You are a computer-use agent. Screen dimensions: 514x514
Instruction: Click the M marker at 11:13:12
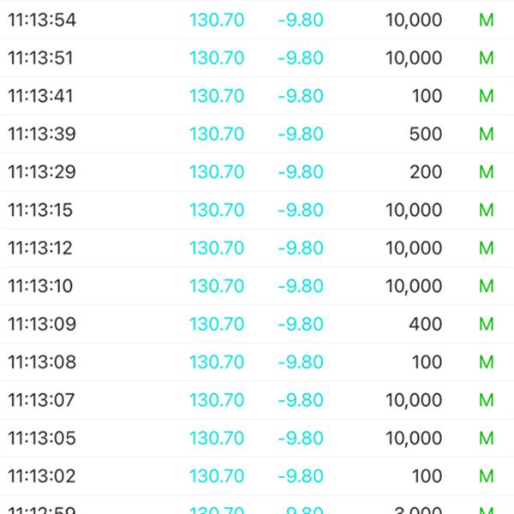(486, 248)
